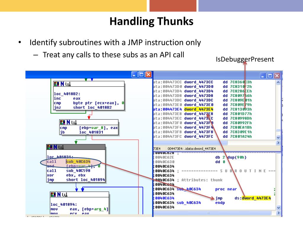The height and width of the screenshot is (227, 303).
Task: Click the color icon in the loc_4018B2 node header
Action: click(57, 84)
